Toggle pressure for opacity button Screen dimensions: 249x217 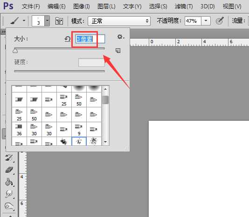[220, 21]
